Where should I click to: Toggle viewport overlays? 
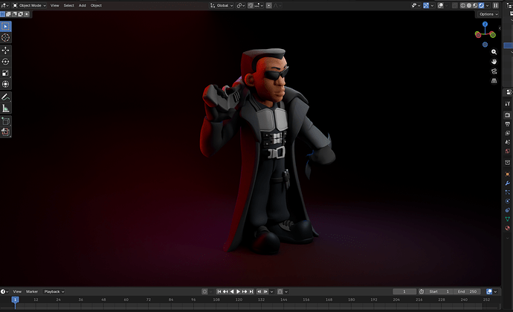click(x=441, y=5)
